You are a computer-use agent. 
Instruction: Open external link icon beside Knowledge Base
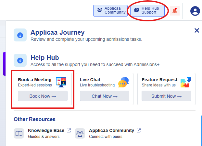click(69, 130)
